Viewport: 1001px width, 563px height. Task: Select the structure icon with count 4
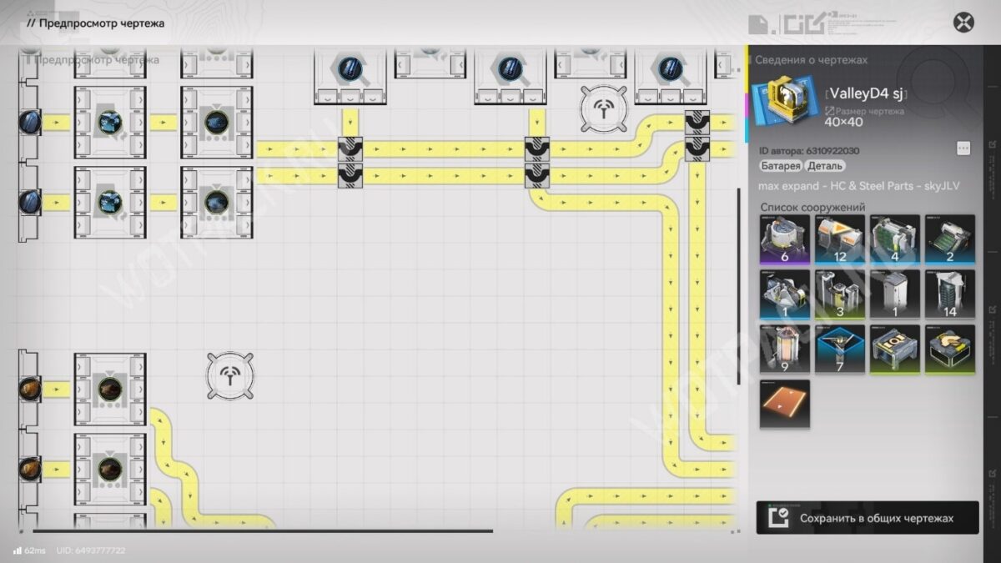pos(895,239)
